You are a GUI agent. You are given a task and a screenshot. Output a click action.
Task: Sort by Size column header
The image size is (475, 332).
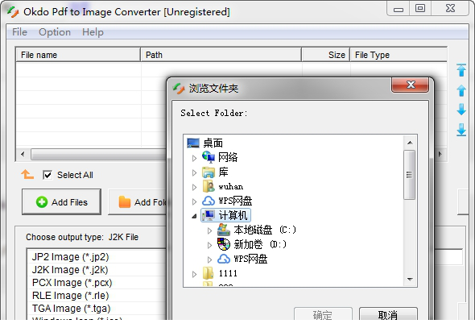pos(326,55)
